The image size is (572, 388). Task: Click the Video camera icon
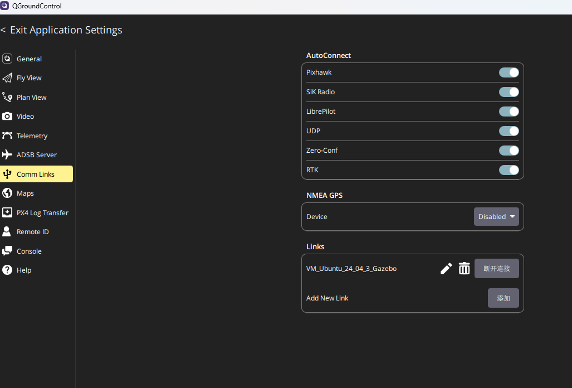point(7,116)
